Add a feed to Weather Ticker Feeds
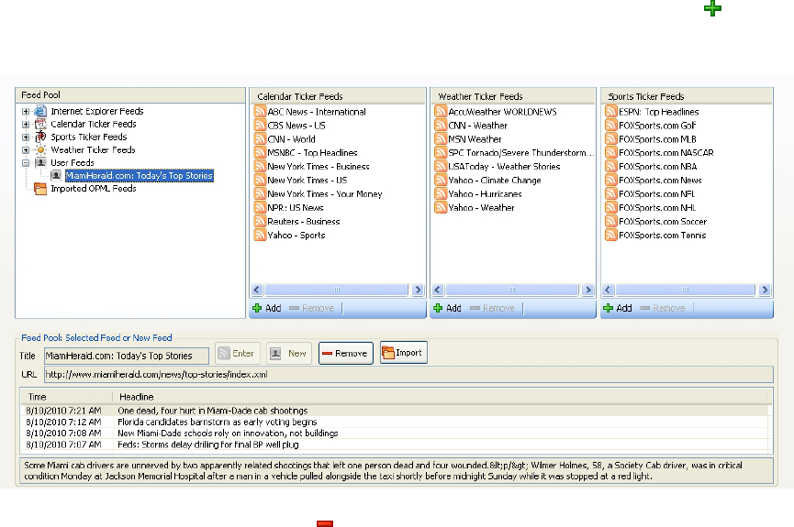 point(447,308)
